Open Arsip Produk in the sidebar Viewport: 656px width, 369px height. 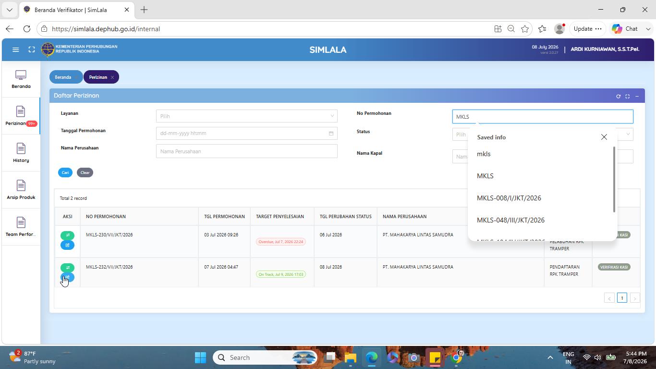[x=21, y=190]
